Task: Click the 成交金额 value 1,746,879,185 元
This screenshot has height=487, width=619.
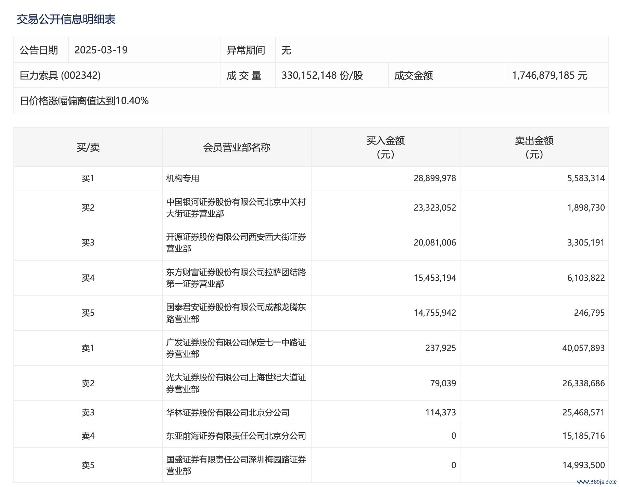Action: (549, 75)
